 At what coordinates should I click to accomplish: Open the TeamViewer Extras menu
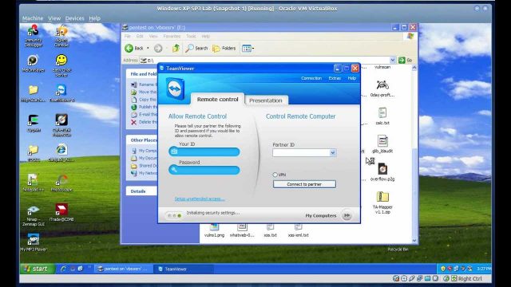pos(335,78)
